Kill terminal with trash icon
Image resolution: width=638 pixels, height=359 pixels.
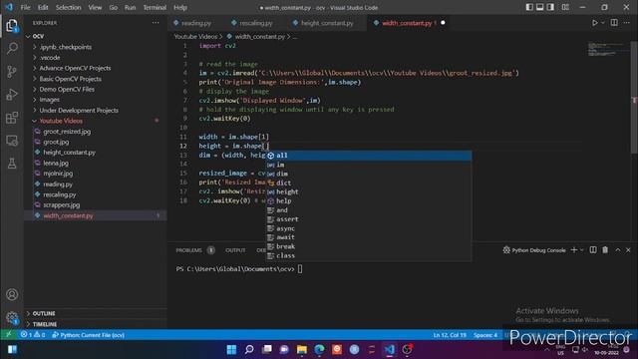[x=605, y=250]
